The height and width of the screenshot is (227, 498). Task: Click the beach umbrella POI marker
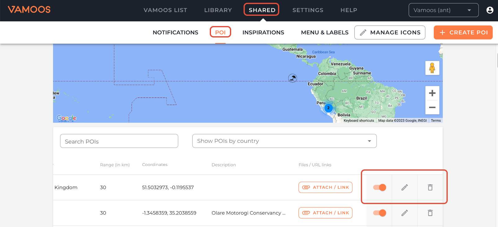[x=293, y=78]
